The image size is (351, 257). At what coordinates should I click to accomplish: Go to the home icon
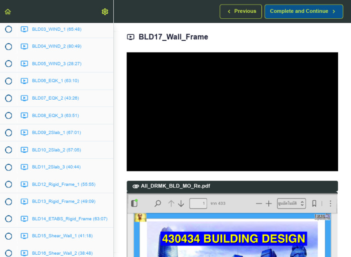click(8, 11)
